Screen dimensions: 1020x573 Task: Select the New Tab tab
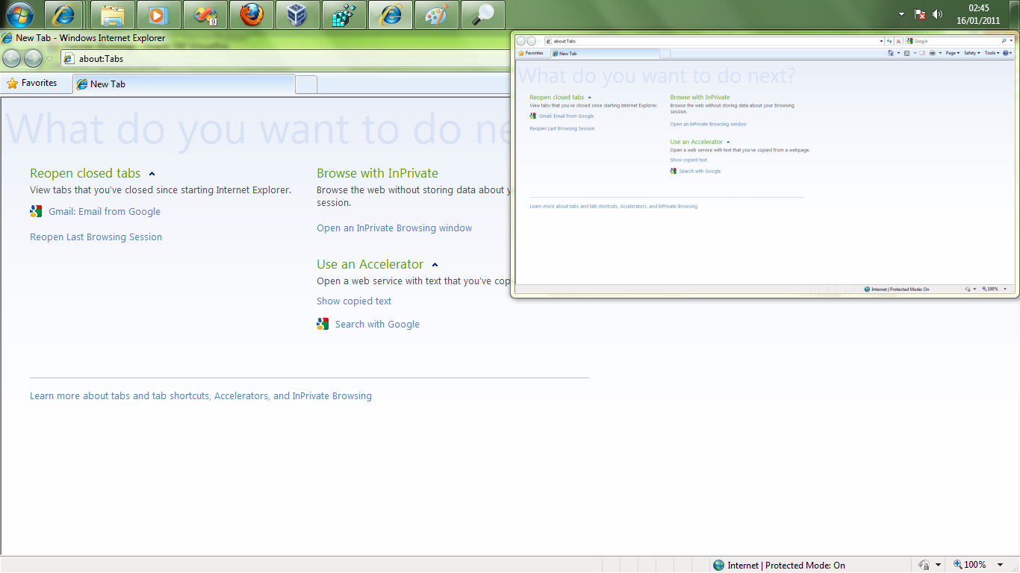tap(183, 84)
